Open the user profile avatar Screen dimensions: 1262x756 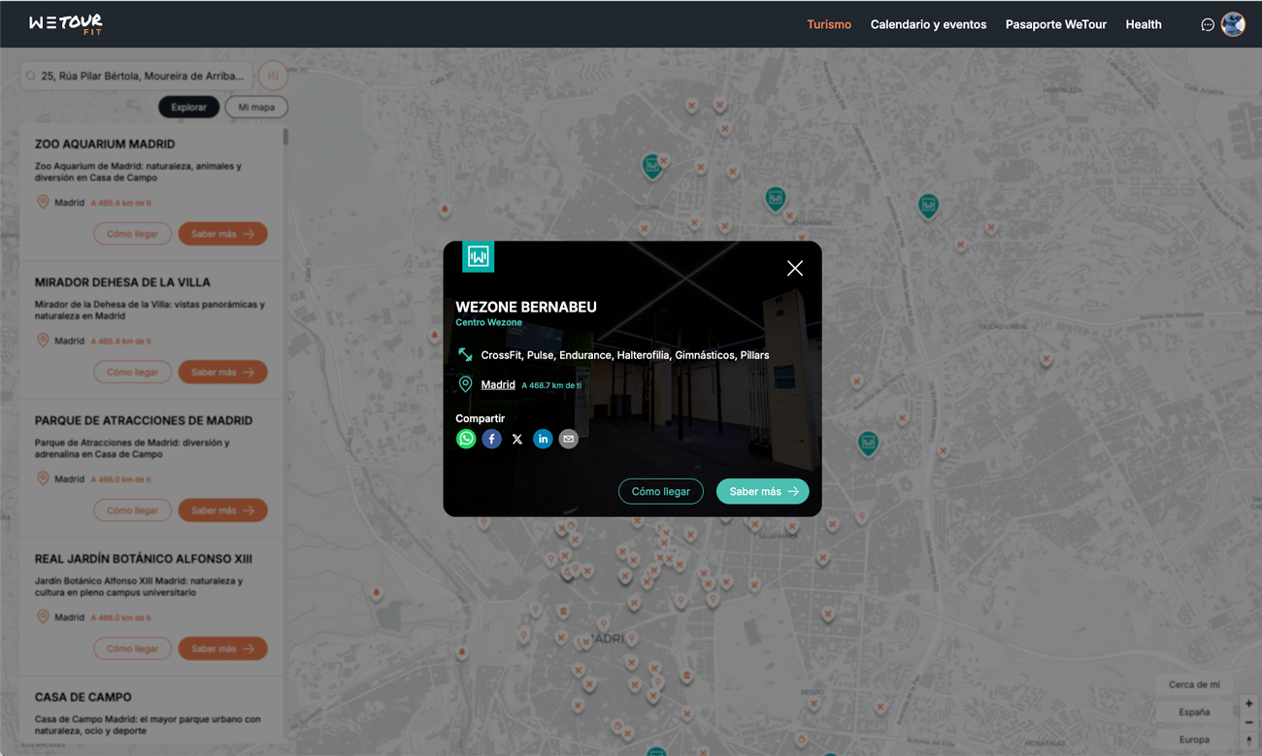click(1233, 24)
